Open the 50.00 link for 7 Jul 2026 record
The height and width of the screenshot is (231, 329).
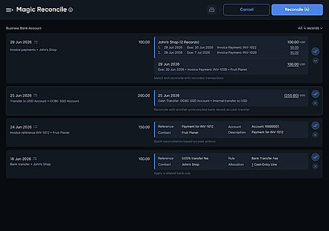point(294,53)
